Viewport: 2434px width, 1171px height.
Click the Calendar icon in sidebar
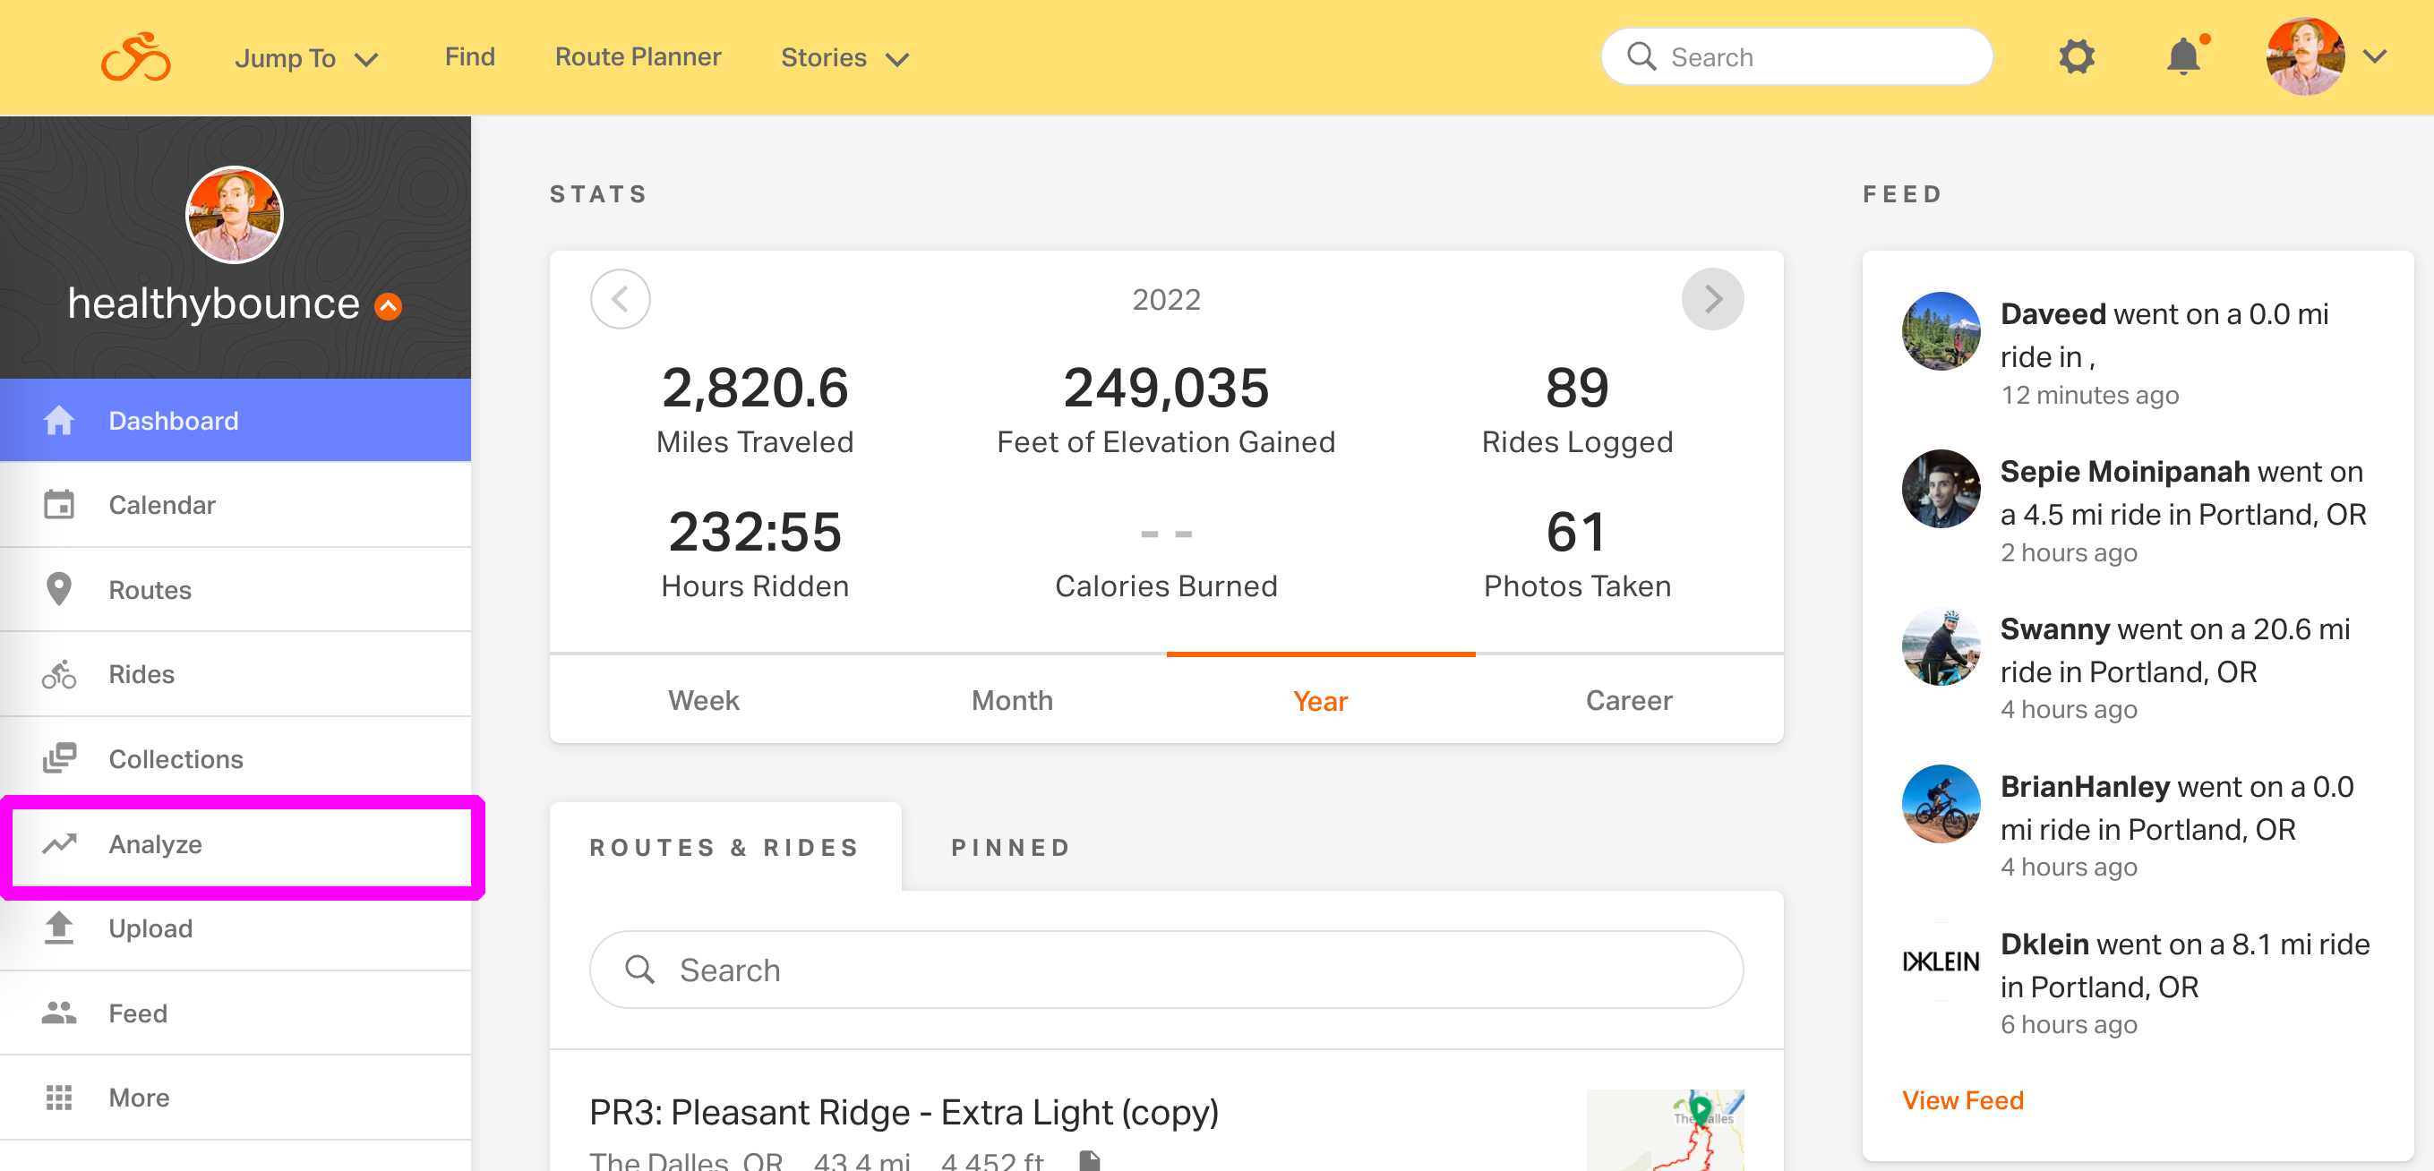coord(58,504)
